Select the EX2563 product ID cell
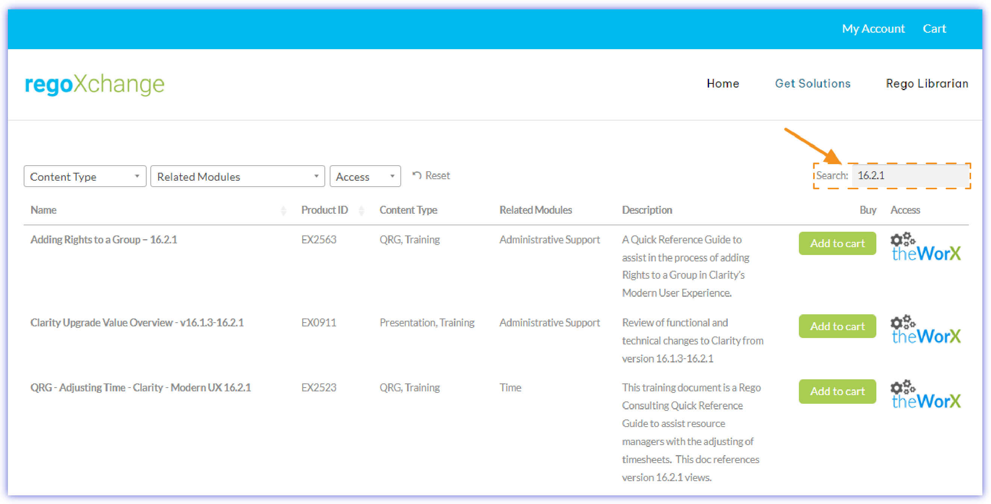This screenshot has height=504, width=991. (x=318, y=240)
